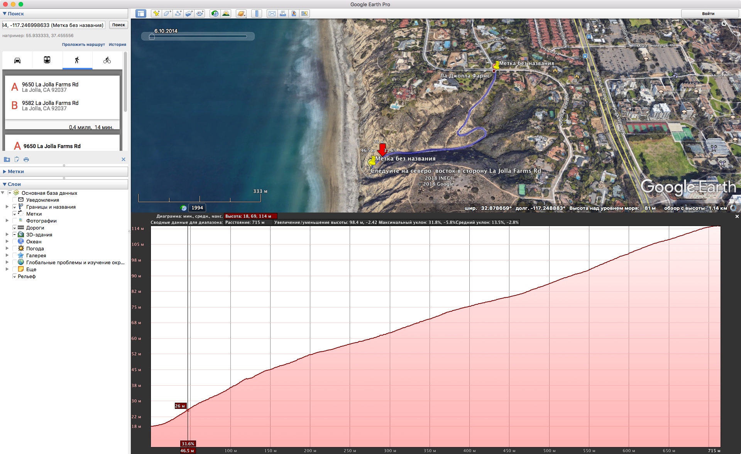Screen dimensions: 741x454
Task: Click the 1994 imagery year button
Action: click(197, 208)
